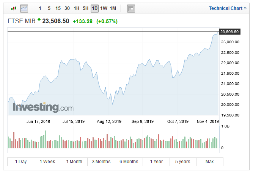Click the 20,500.00 axis value
Screen dimensions: 253x173
coord(230,94)
